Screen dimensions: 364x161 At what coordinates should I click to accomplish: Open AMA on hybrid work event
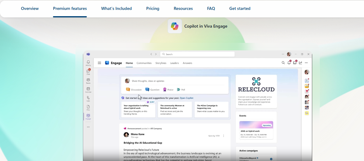coord(256,130)
